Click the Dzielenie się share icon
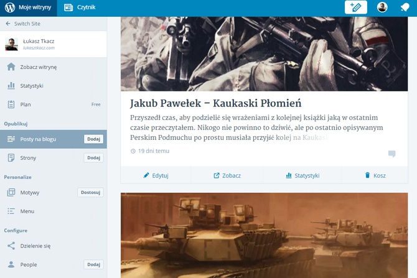The width and height of the screenshot is (417, 278). [11, 246]
